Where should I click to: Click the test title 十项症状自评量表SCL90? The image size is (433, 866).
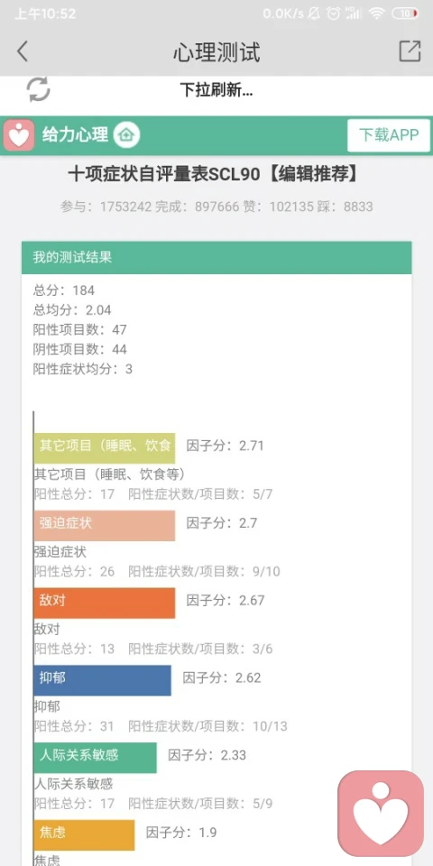pos(164,174)
